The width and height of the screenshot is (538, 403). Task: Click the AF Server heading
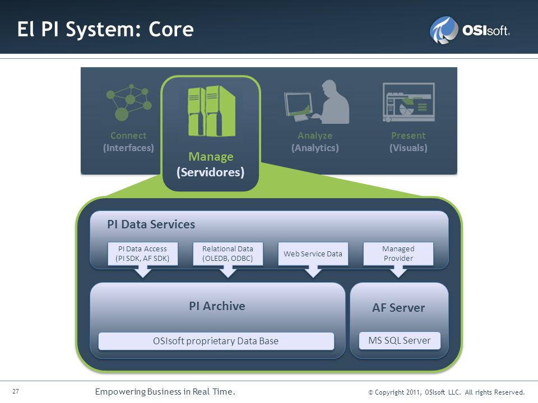point(398,308)
